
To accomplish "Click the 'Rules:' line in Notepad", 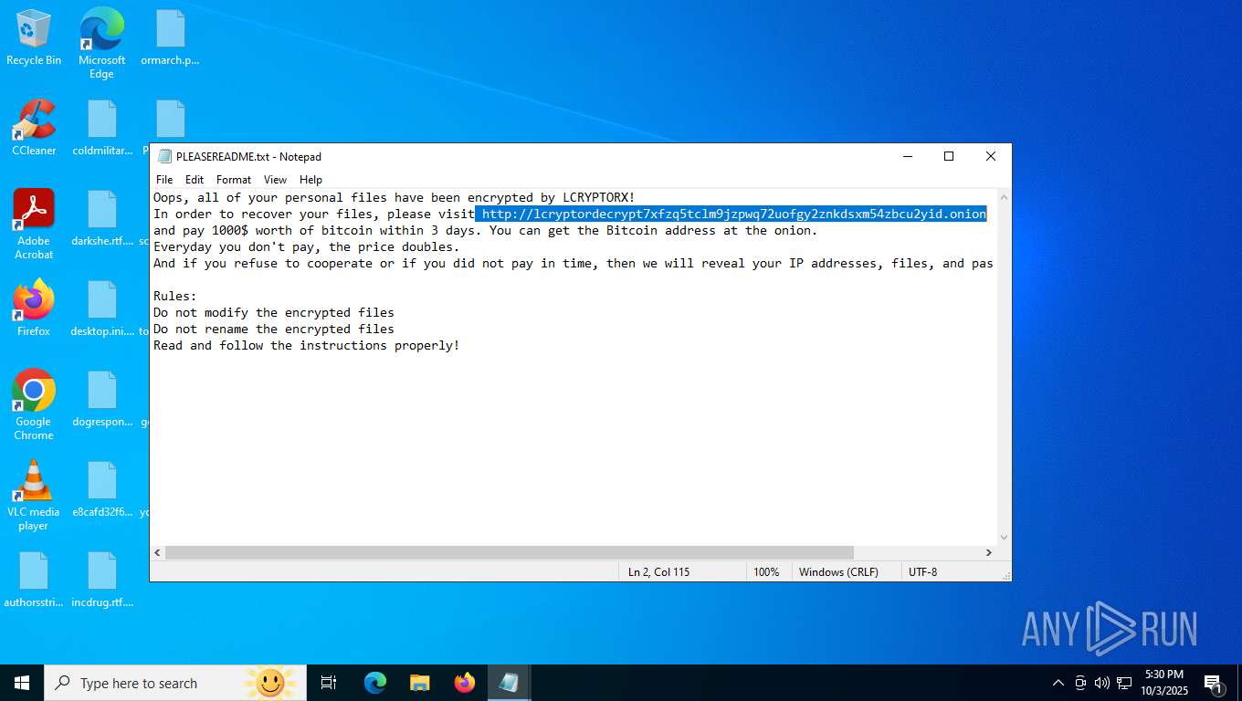I will (174, 296).
